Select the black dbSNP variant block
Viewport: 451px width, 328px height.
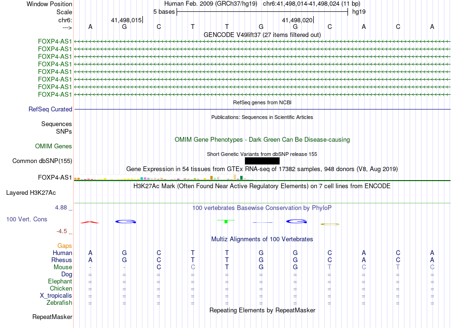[x=262, y=161]
